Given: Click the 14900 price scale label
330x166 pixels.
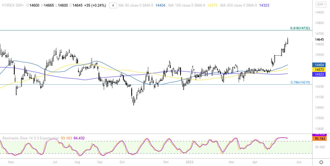Looking at the screenshot, I should 319,13.
